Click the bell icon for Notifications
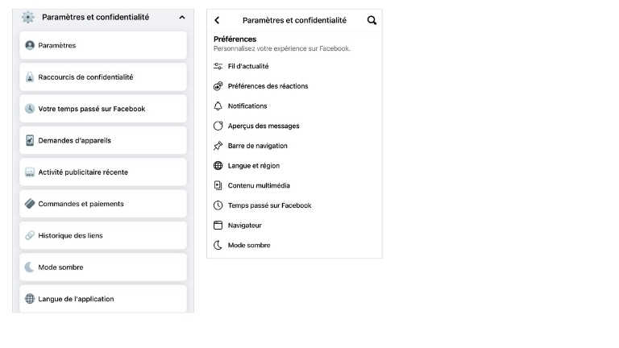This screenshot has height=348, width=619. pos(218,106)
